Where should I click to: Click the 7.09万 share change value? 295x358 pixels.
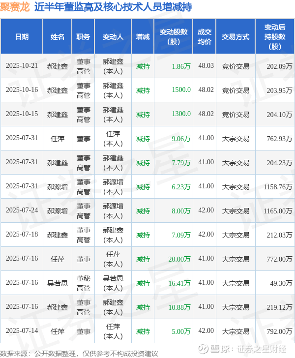(x=181, y=235)
